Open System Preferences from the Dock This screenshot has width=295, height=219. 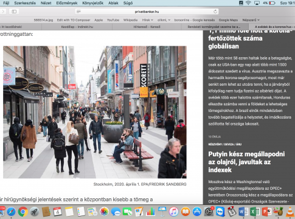coord(209,212)
